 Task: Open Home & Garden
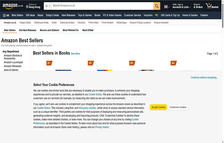190,15
